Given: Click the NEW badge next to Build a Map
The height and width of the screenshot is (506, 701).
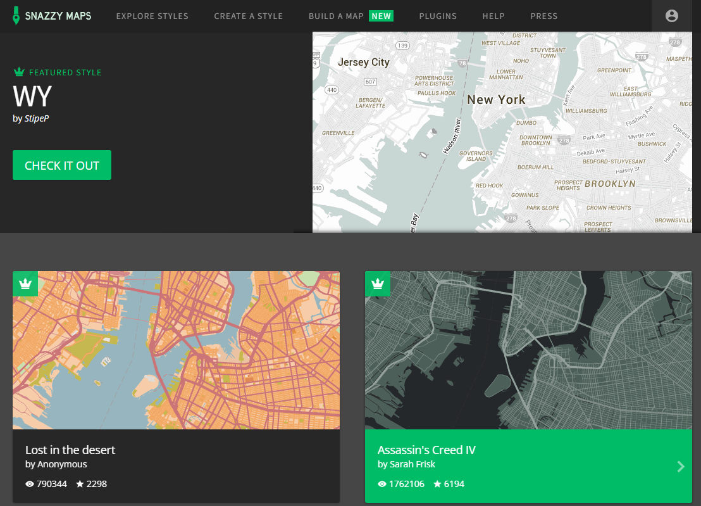Looking at the screenshot, I should [382, 16].
